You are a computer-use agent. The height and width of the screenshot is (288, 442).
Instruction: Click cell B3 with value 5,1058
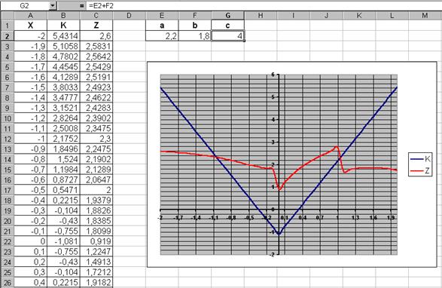(x=63, y=46)
